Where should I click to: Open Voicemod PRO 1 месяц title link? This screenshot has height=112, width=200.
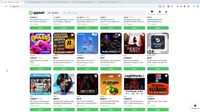[63, 102]
